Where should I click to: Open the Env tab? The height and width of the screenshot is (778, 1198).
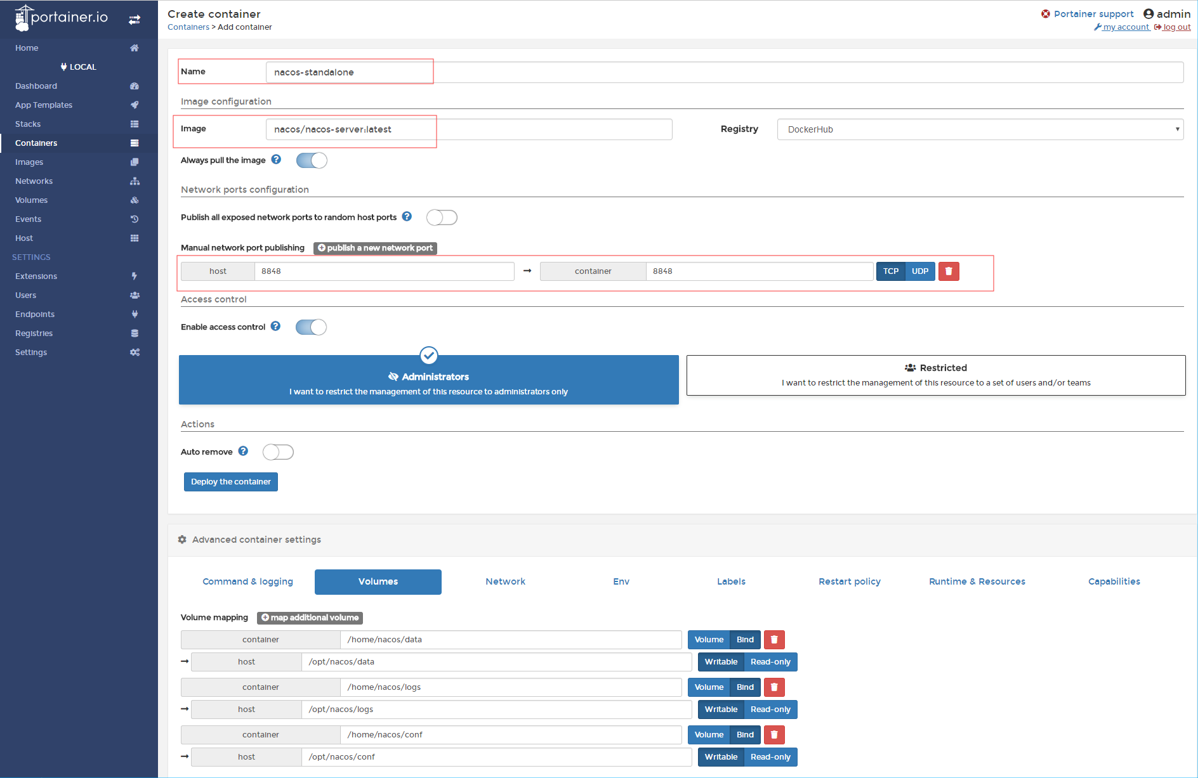pyautogui.click(x=621, y=582)
